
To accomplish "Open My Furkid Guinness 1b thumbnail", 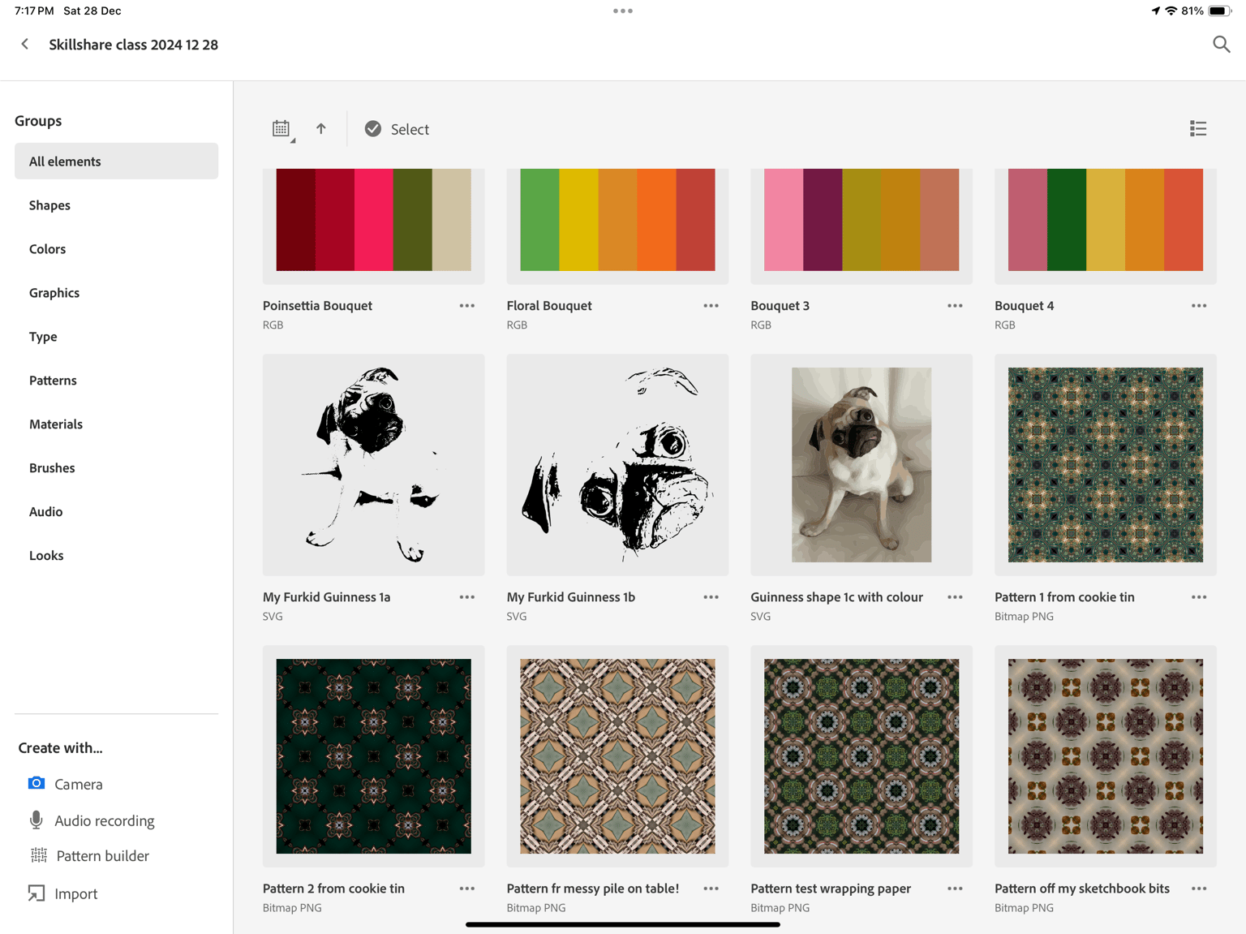I will (x=617, y=465).
